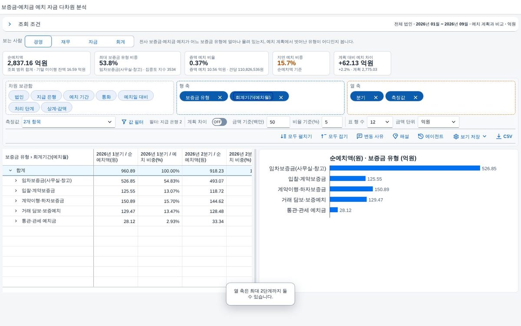Open the 에이전트 history tool
The image size is (521, 326).
(431, 136)
